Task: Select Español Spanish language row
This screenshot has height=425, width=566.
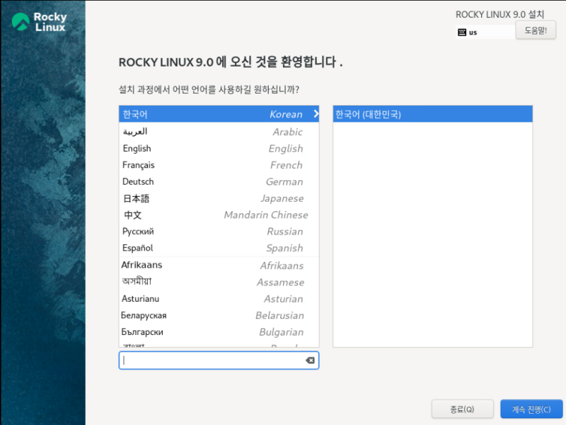Action: [219, 248]
